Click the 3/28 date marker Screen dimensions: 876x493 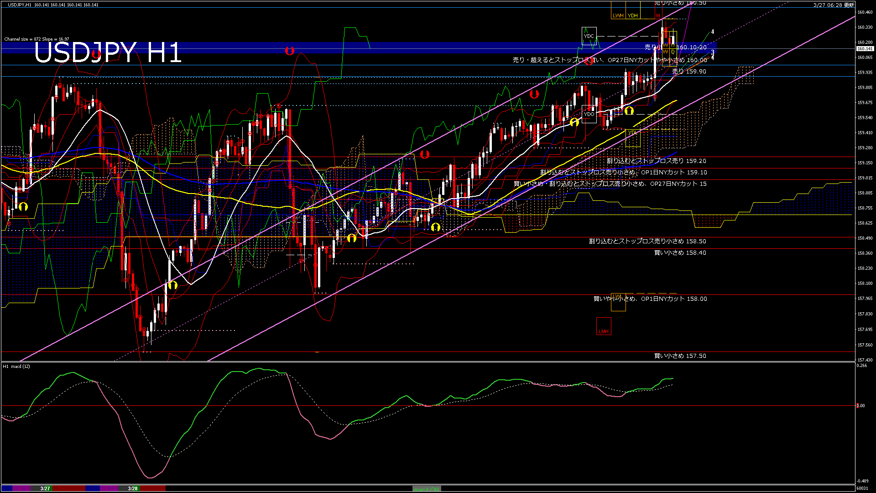tap(133, 488)
